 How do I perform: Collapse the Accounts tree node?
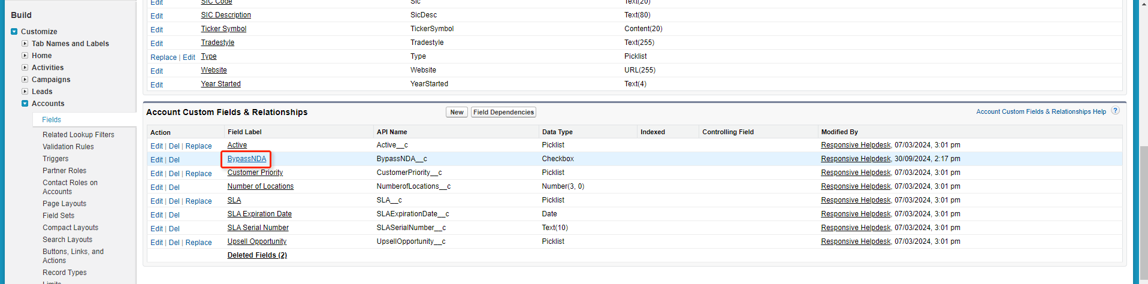pyautogui.click(x=25, y=104)
